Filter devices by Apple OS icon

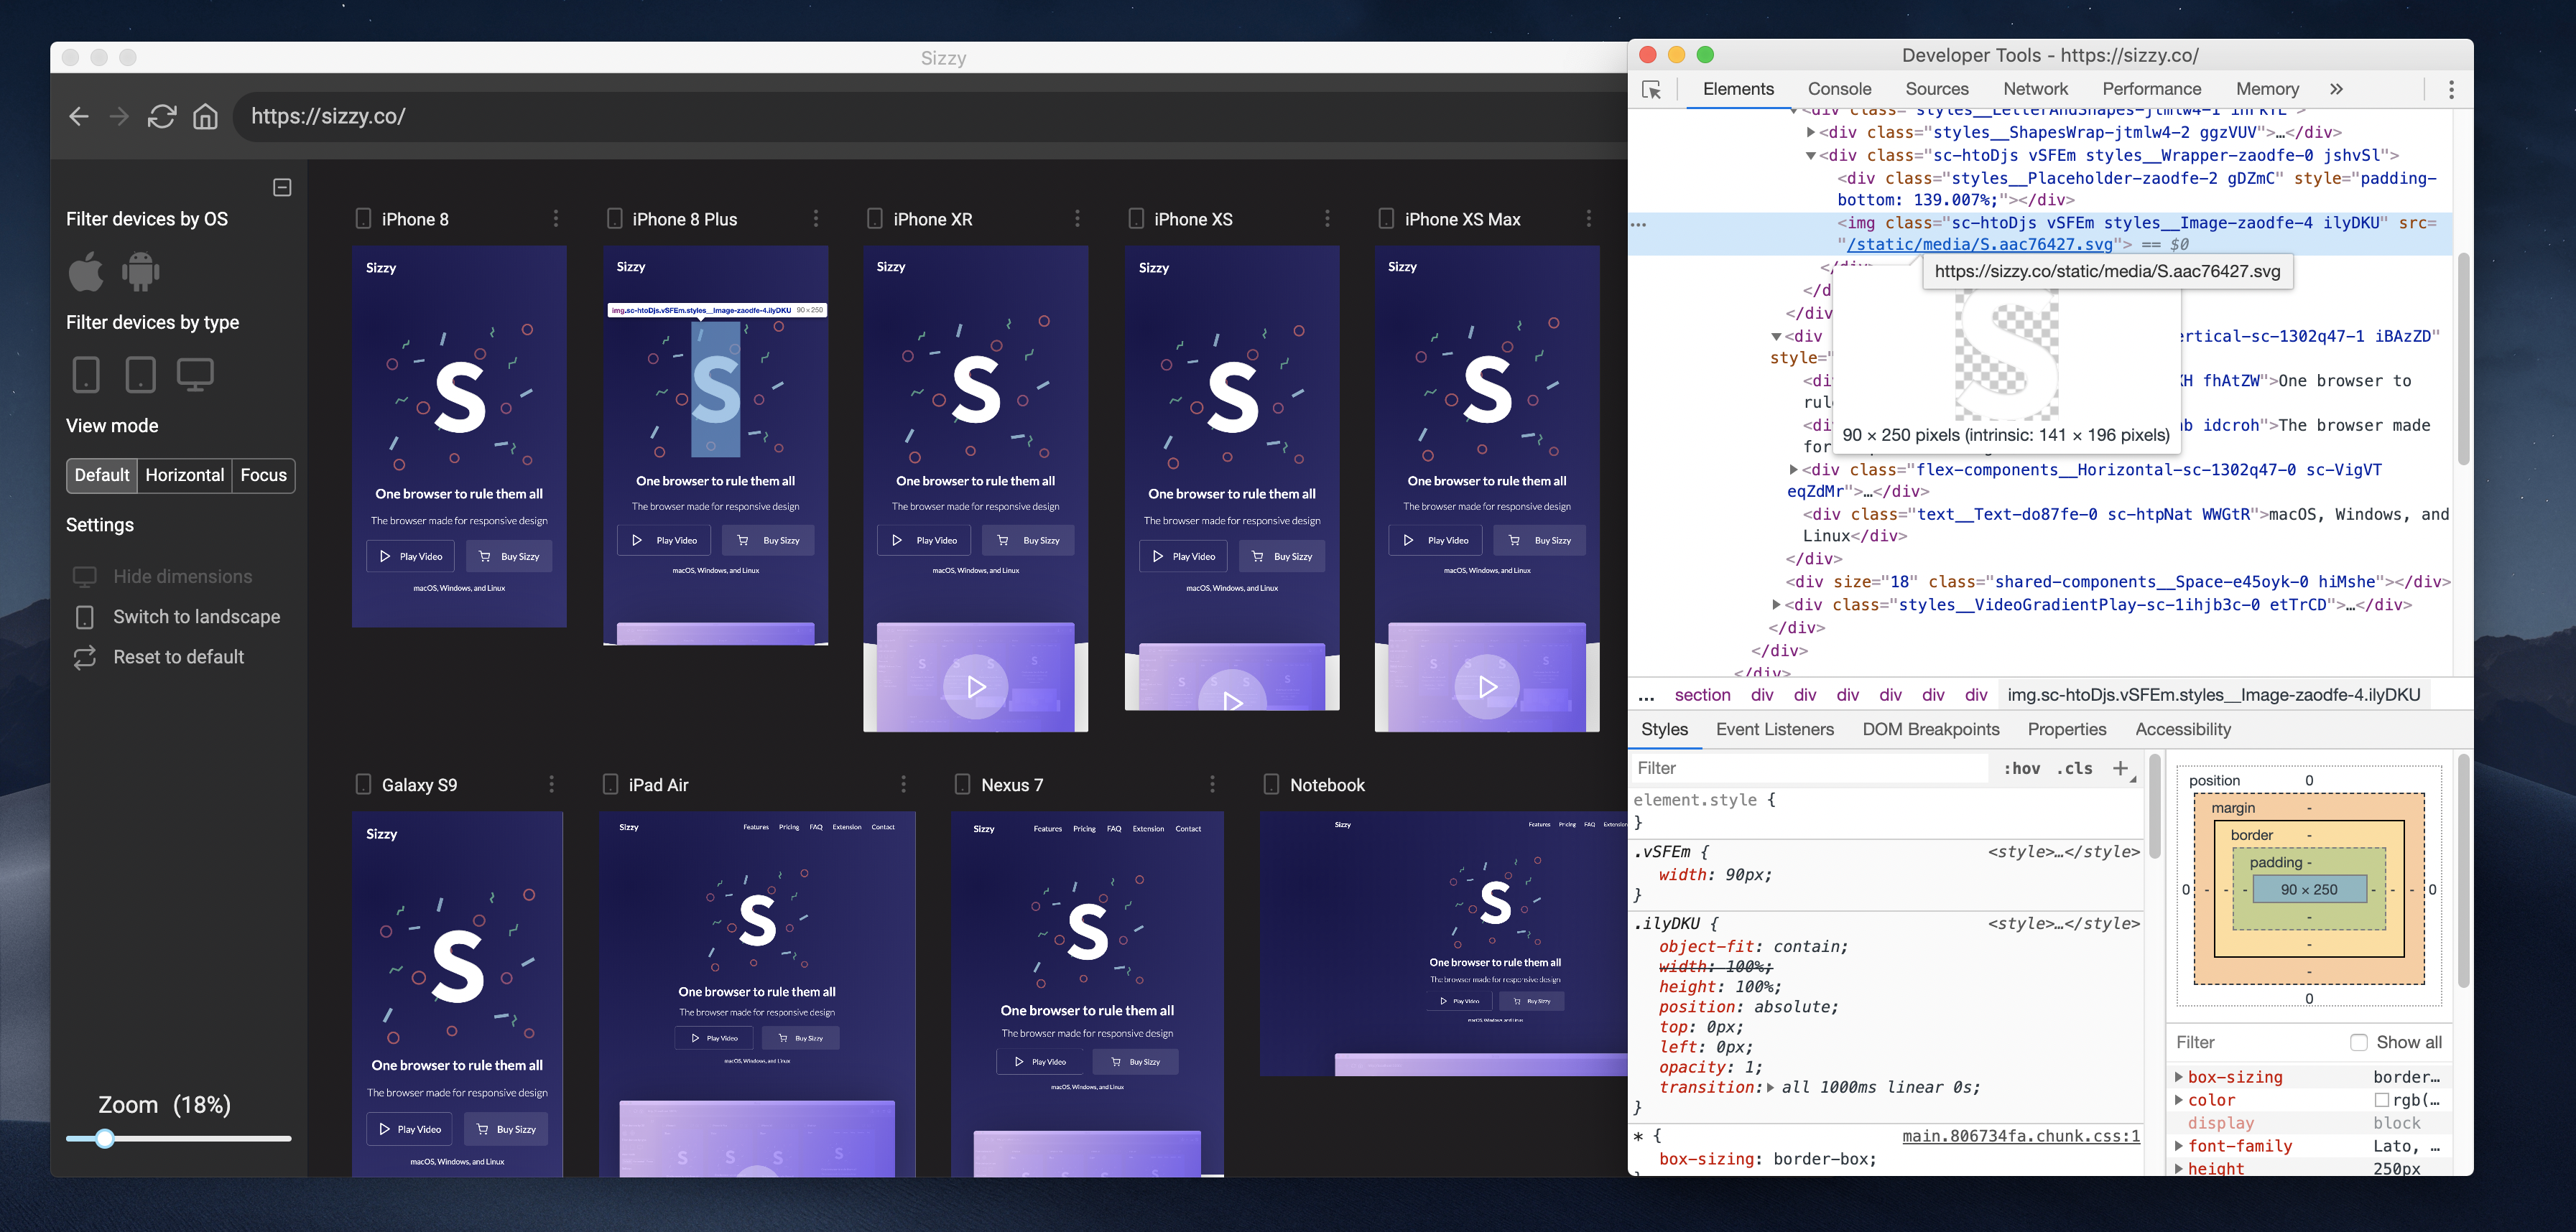[86, 272]
